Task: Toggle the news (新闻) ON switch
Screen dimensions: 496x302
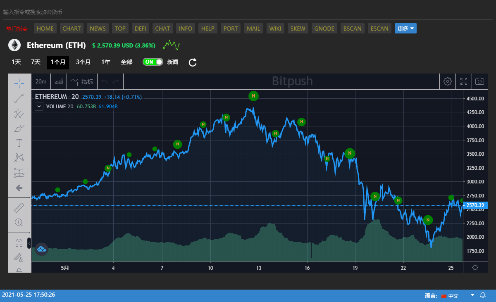Action: click(153, 62)
